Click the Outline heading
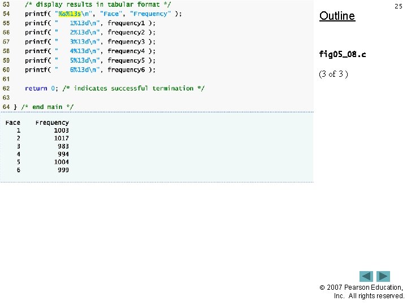The image size is (407, 305). click(337, 16)
